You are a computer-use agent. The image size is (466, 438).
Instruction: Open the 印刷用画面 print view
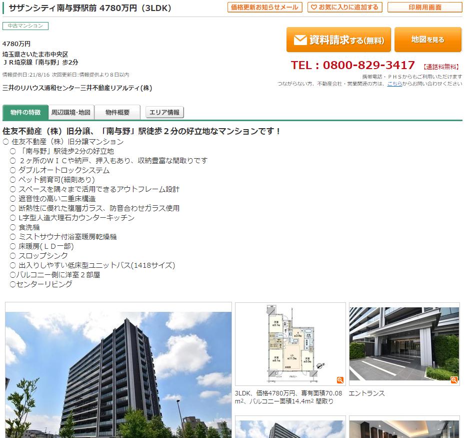tap(424, 8)
